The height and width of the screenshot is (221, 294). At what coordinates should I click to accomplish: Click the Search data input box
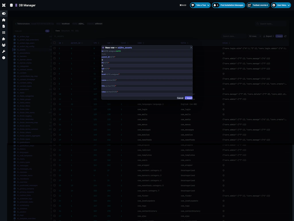(x=234, y=36)
